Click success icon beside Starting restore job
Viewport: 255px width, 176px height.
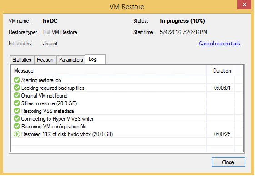16,80
